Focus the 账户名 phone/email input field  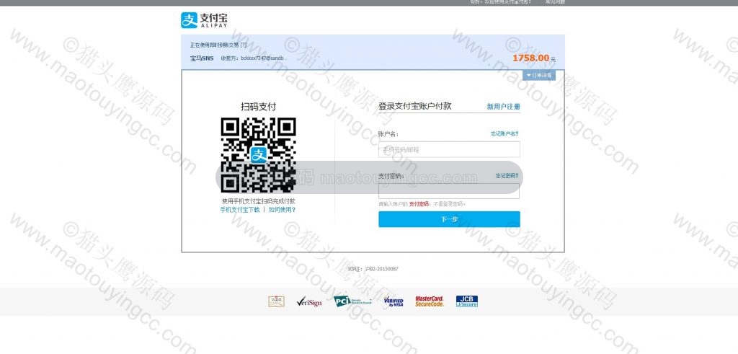click(x=449, y=149)
